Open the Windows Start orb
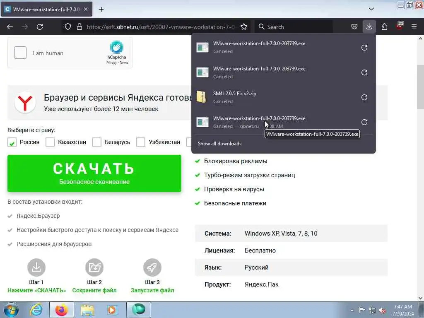The width and height of the screenshot is (424, 318). (11, 310)
